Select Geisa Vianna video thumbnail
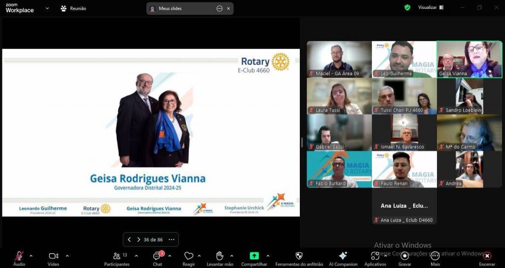The width and height of the screenshot is (505, 268). 469,59
